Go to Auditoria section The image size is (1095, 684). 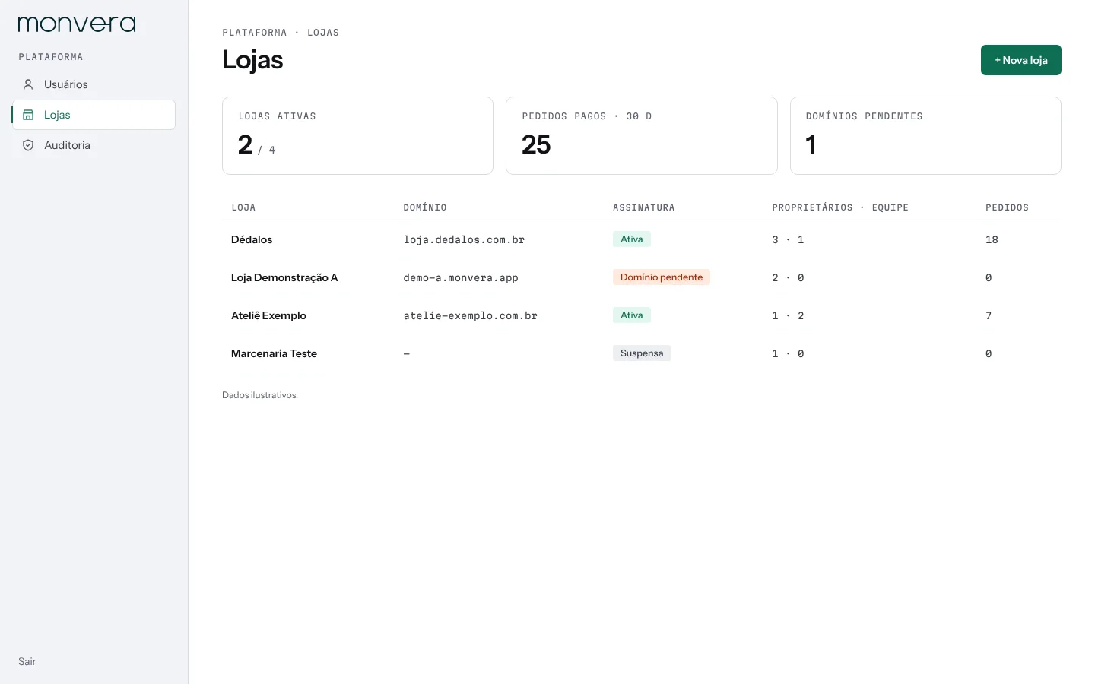point(94,145)
